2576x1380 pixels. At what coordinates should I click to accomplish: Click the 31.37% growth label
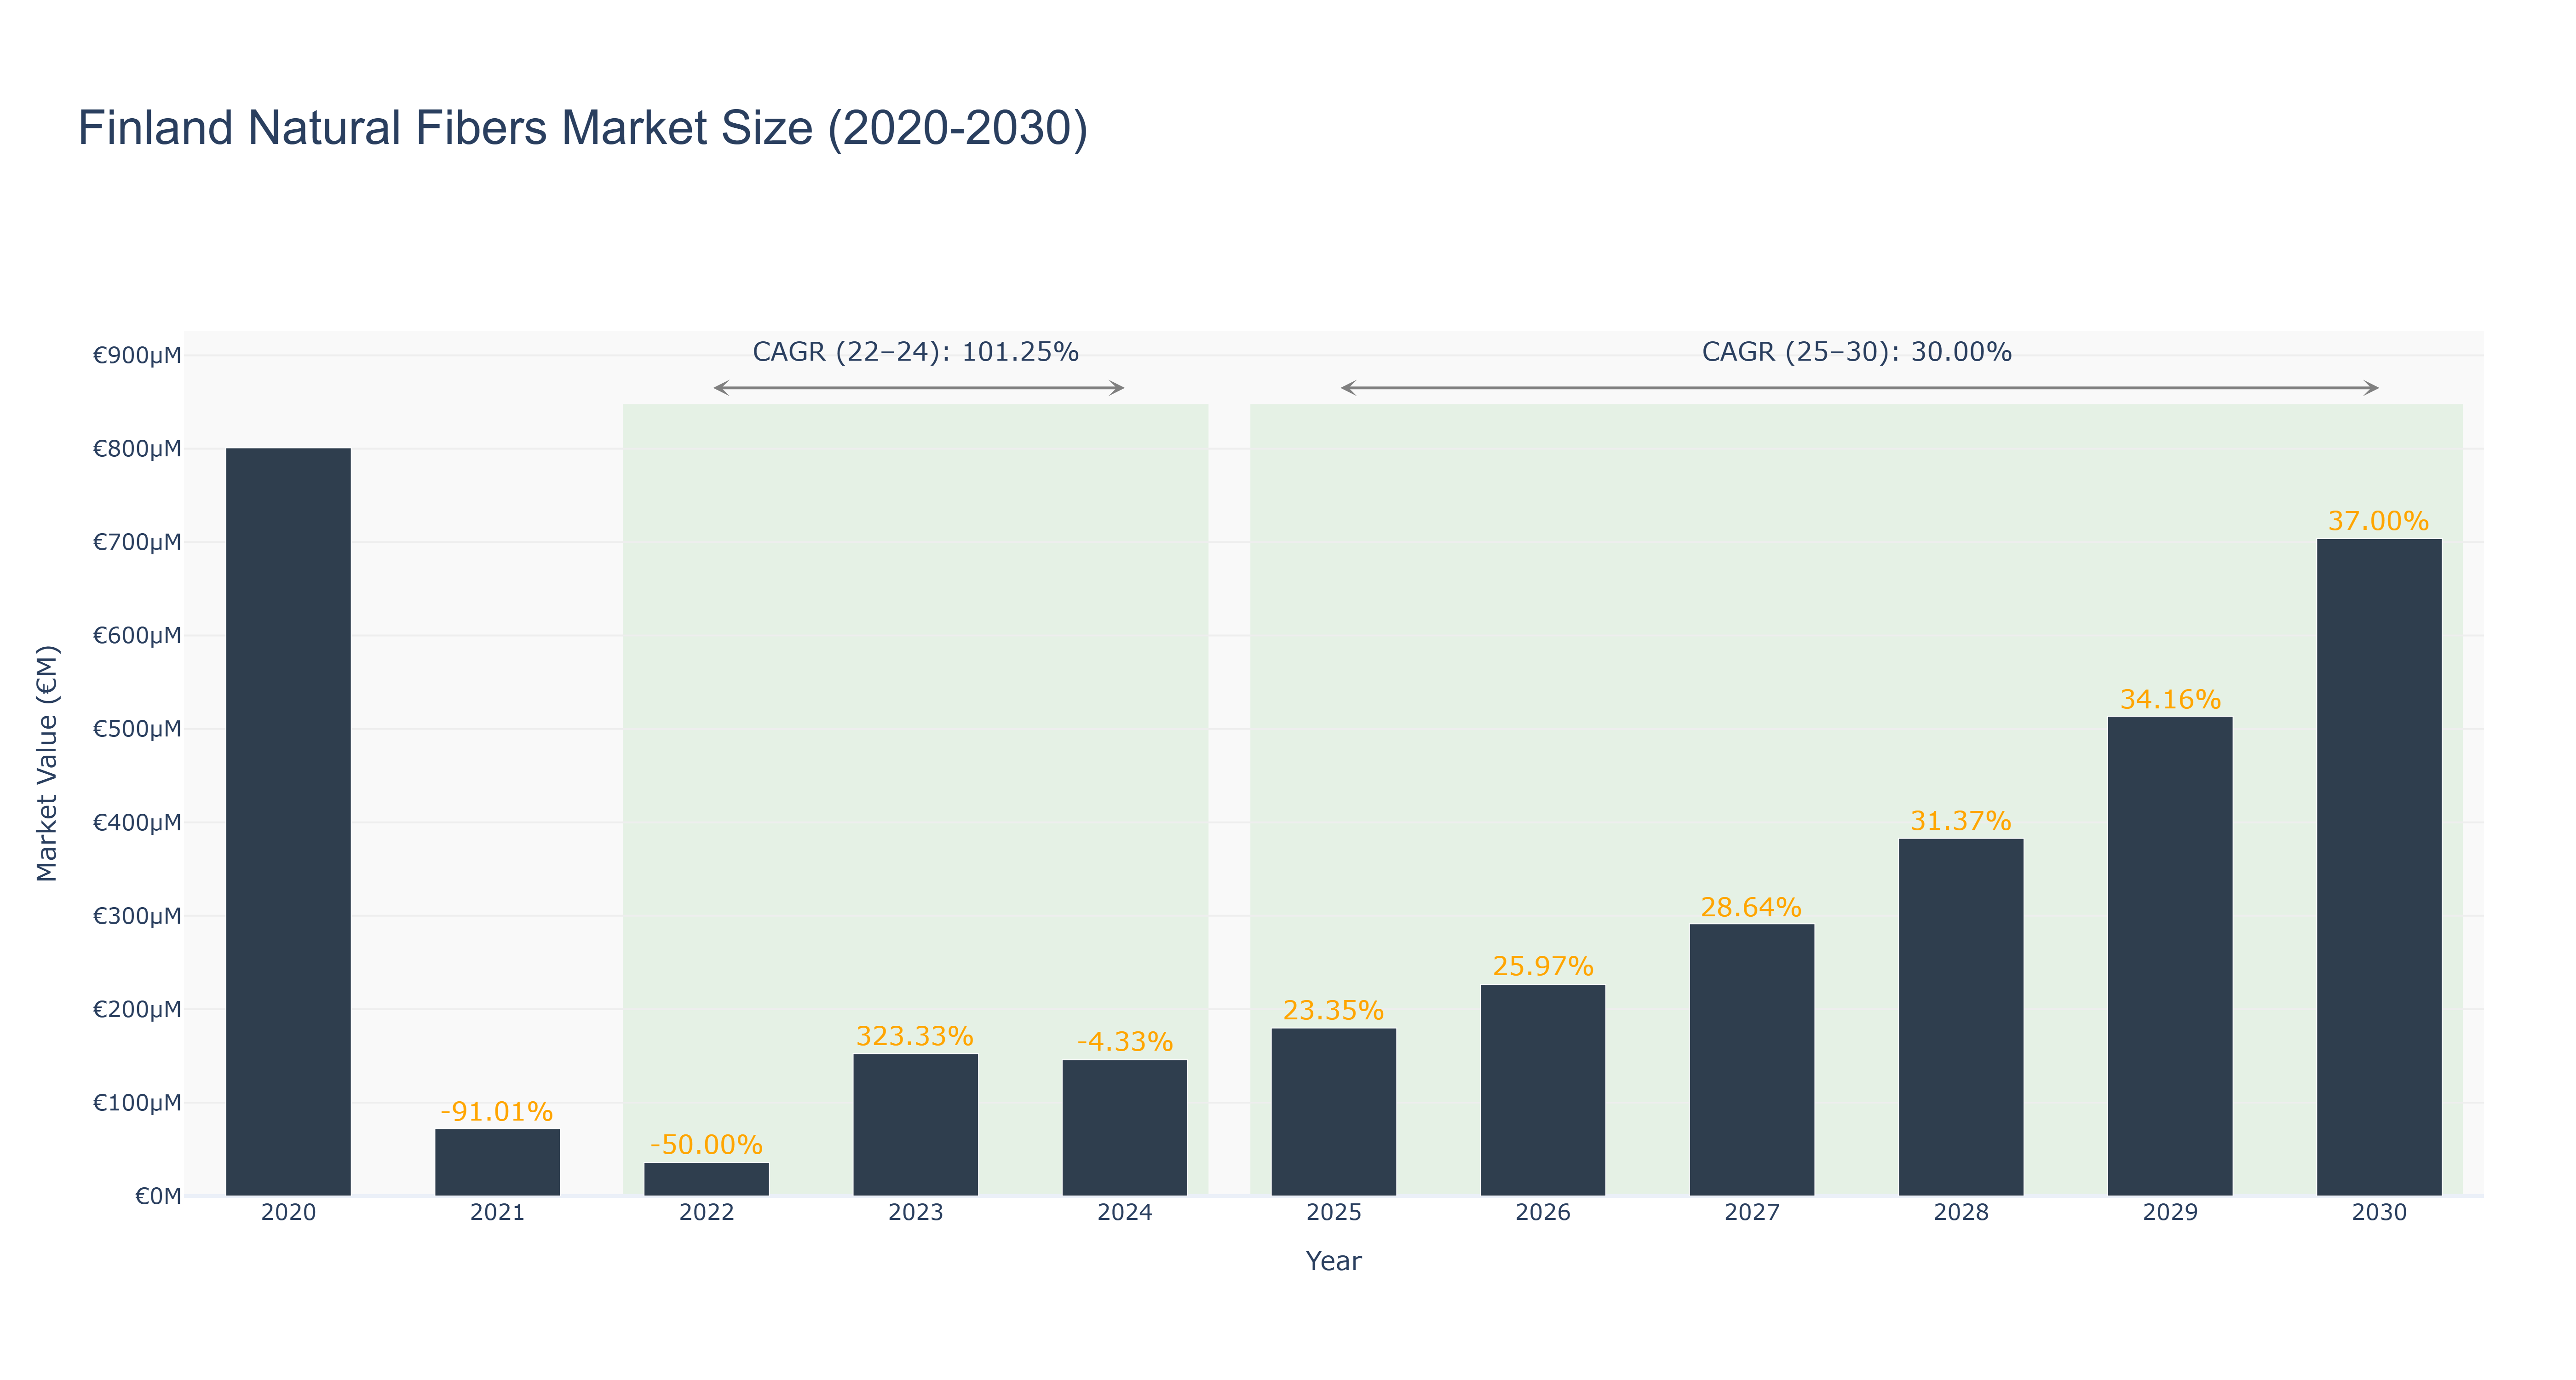point(1960,821)
